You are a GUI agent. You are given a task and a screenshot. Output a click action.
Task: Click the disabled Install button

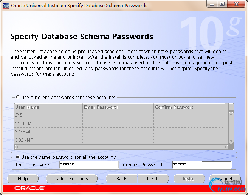coord(189,179)
